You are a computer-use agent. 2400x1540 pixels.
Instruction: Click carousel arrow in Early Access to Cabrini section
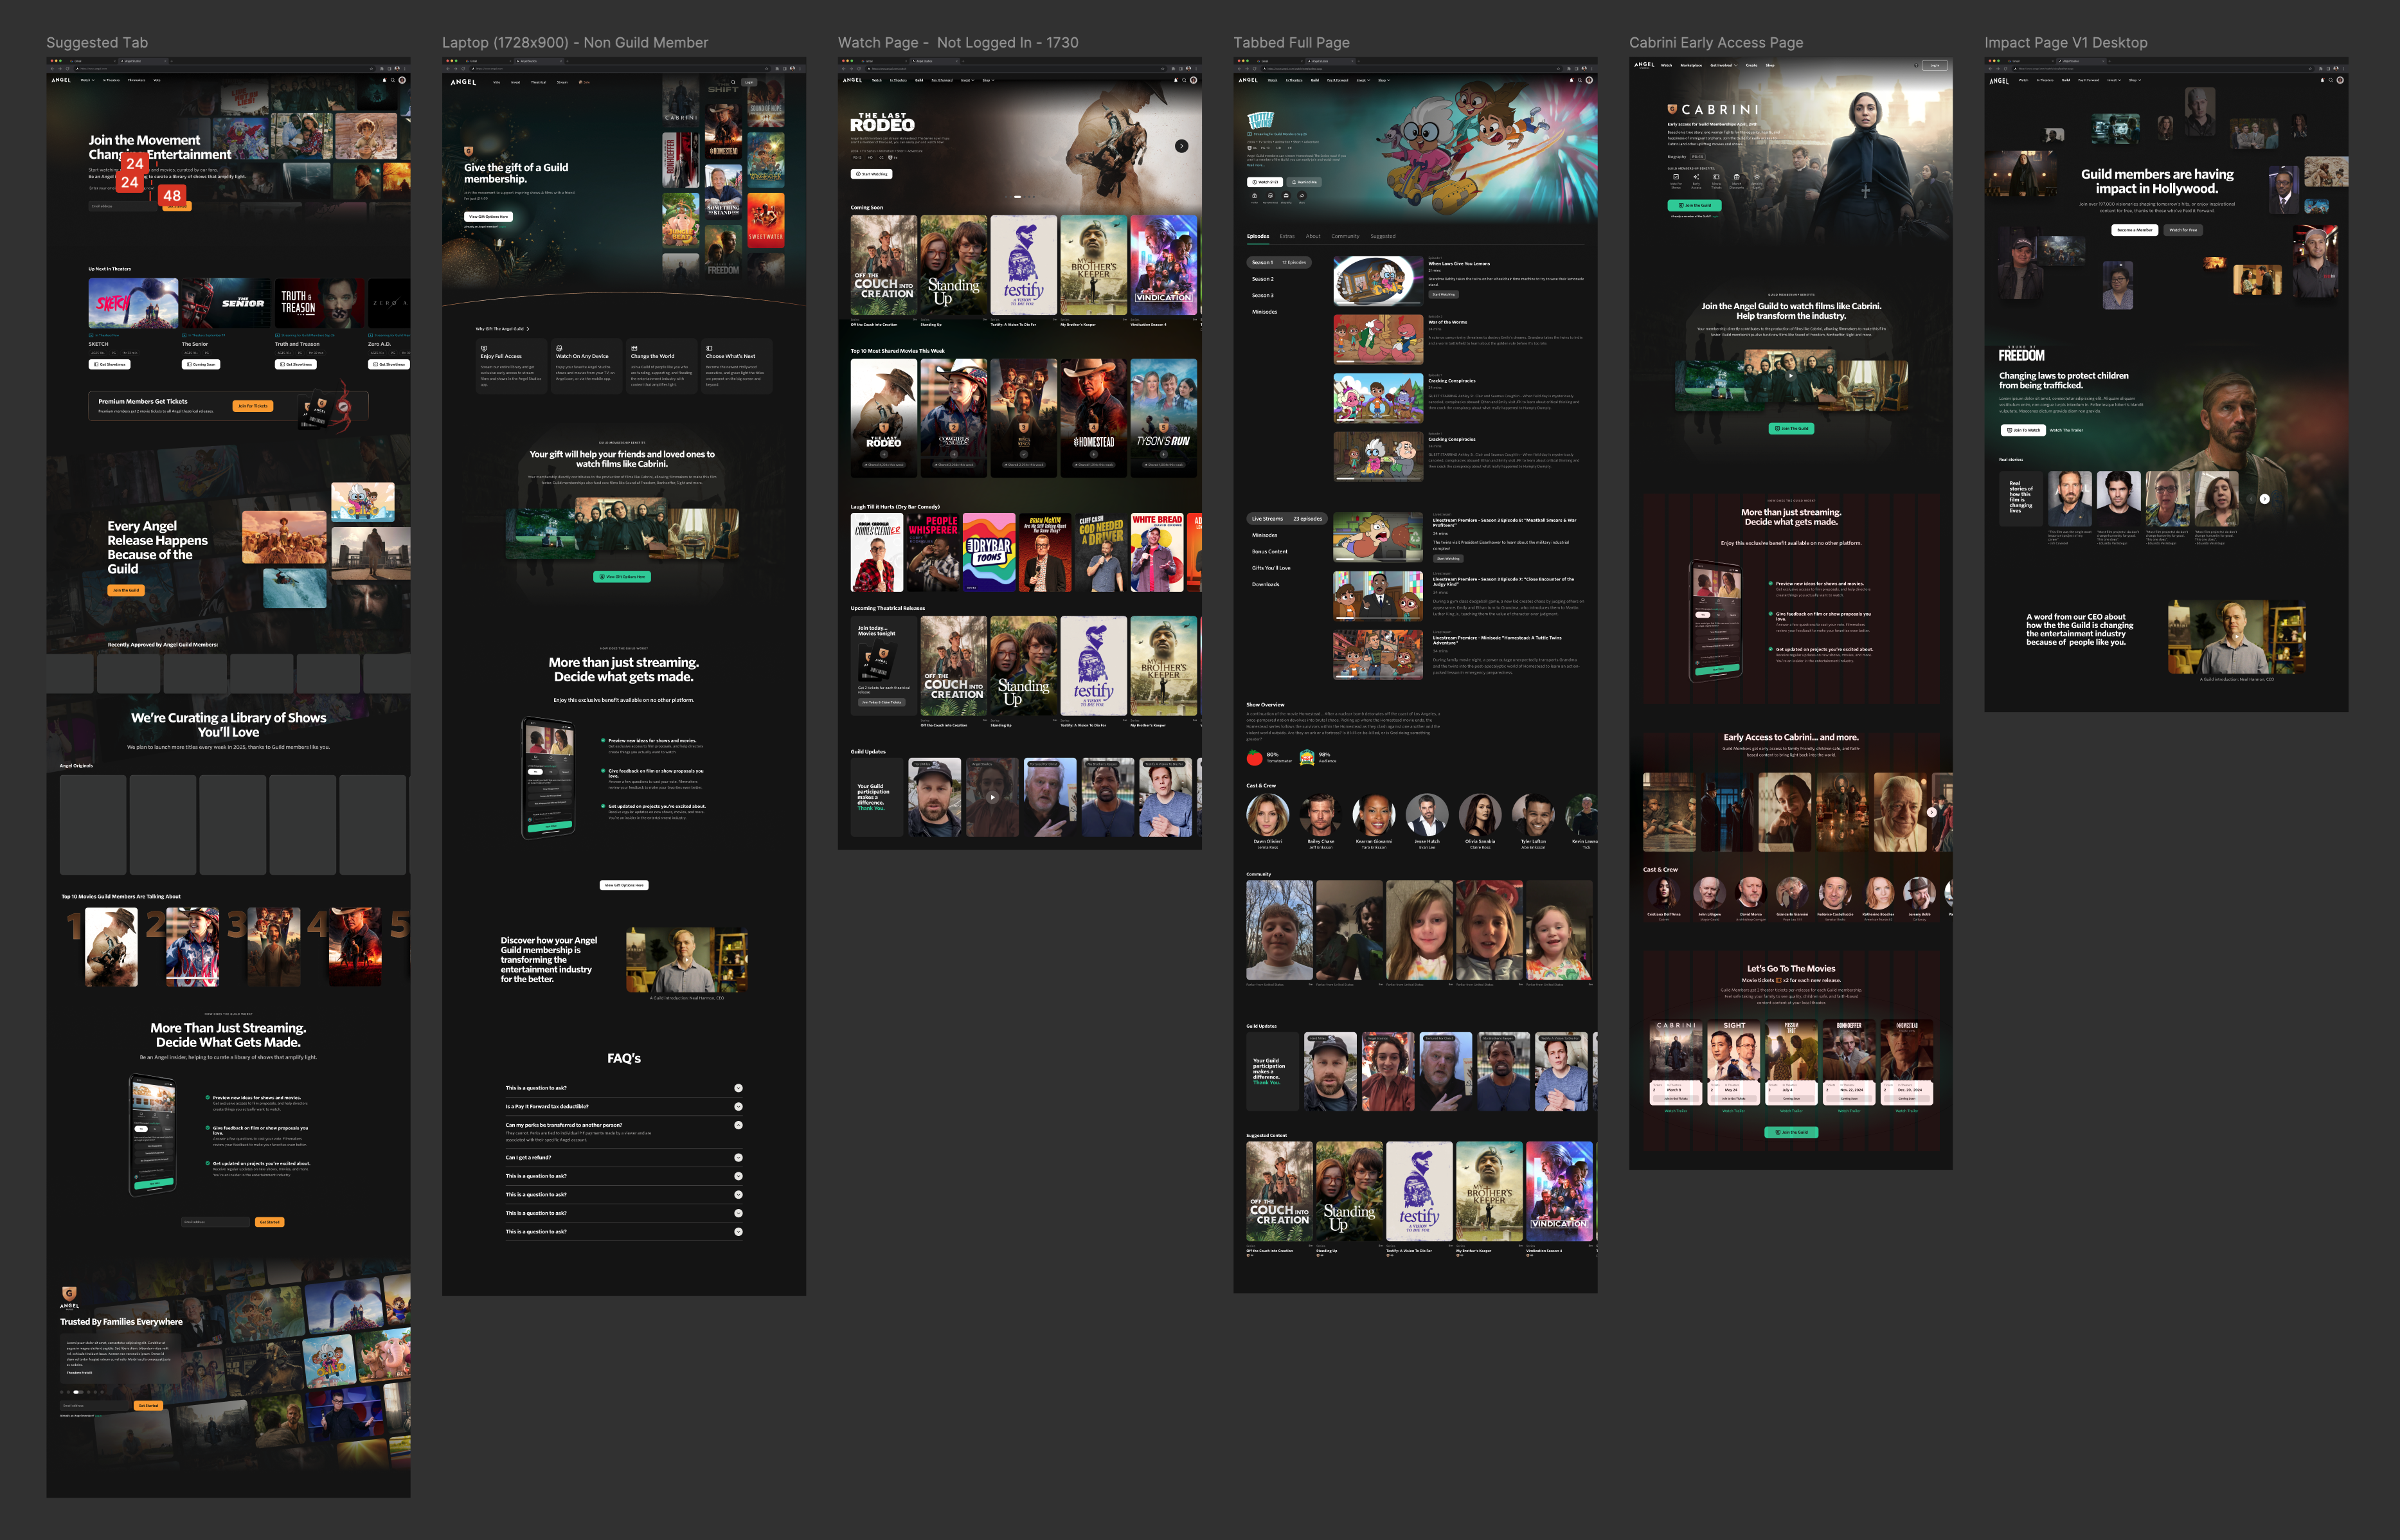coord(1931,812)
